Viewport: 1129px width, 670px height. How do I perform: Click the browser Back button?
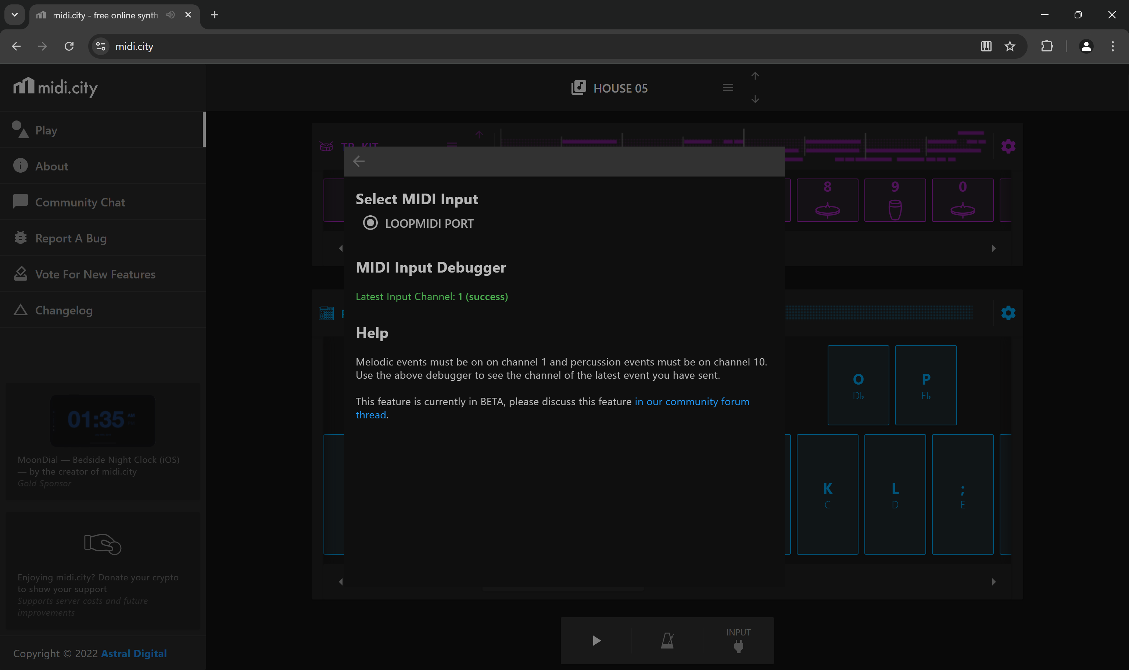[16, 46]
